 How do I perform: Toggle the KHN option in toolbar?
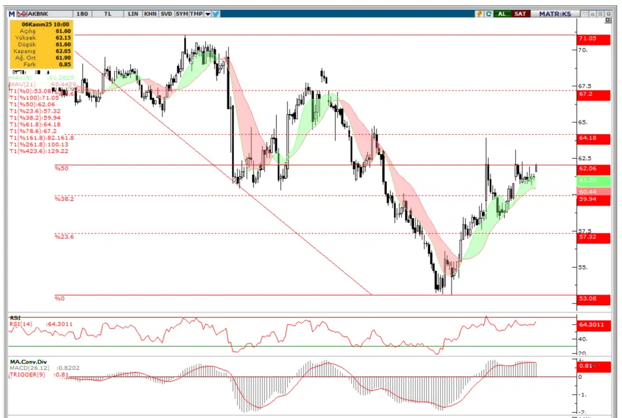pyautogui.click(x=150, y=14)
